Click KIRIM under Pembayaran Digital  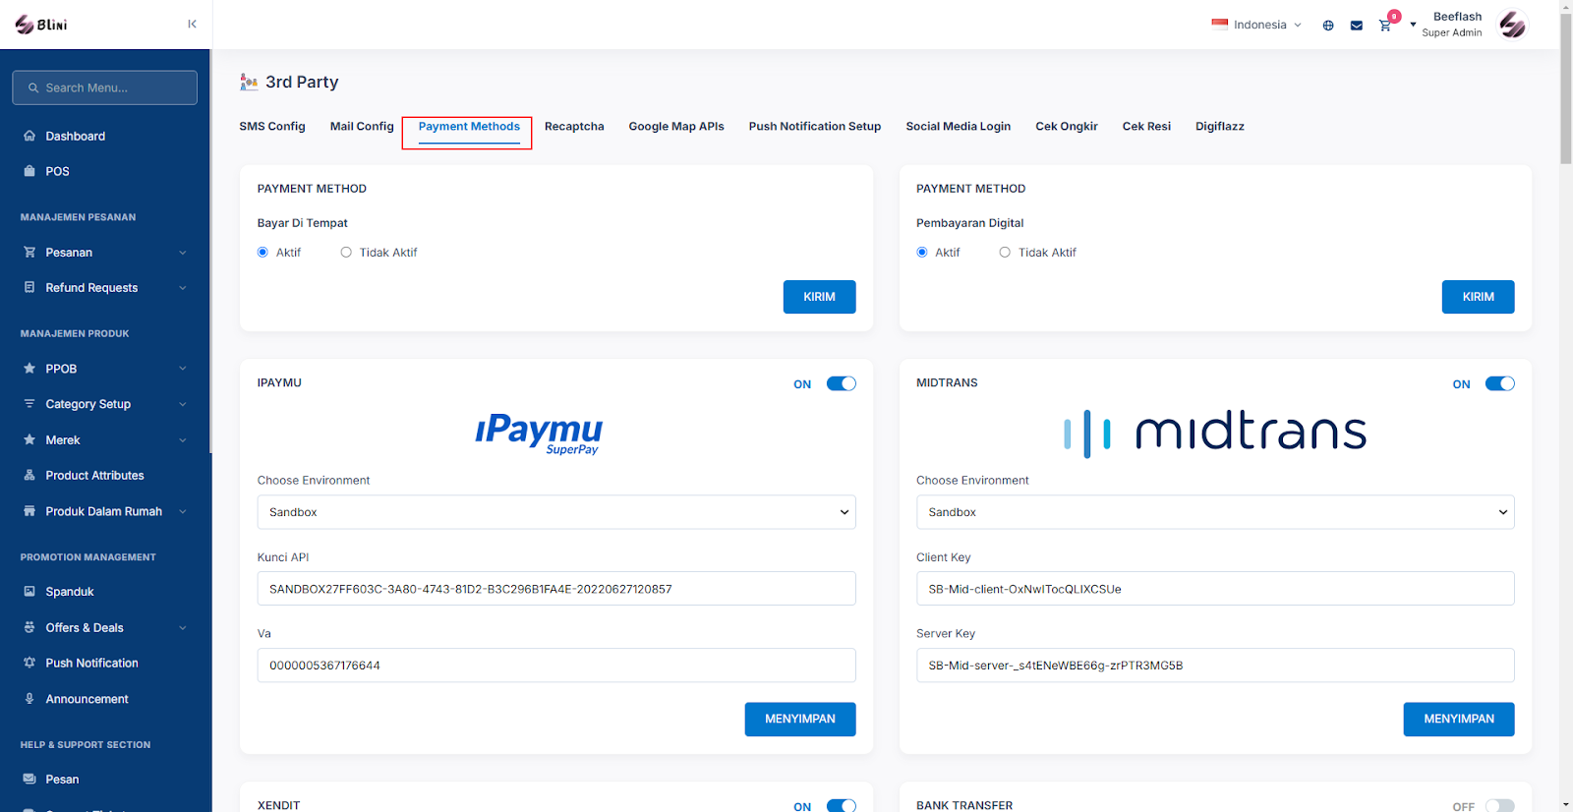1479,297
